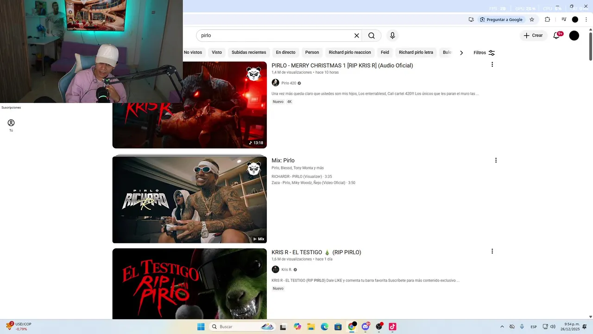Screen dimensions: 593x334
Task: Open Chrome profile avatar in toolbar
Action: coord(575,19)
